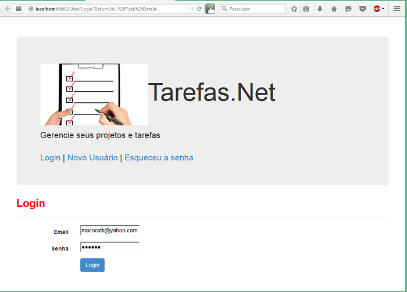Screen dimensions: 407x292
Task: Bookmark this page with the star icon
Action: tap(294, 9)
